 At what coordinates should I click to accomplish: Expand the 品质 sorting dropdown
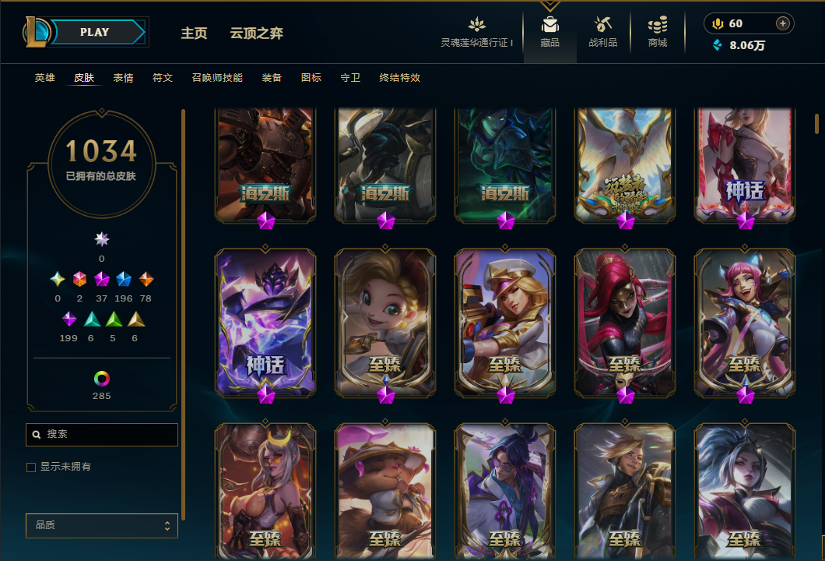pyautogui.click(x=101, y=525)
